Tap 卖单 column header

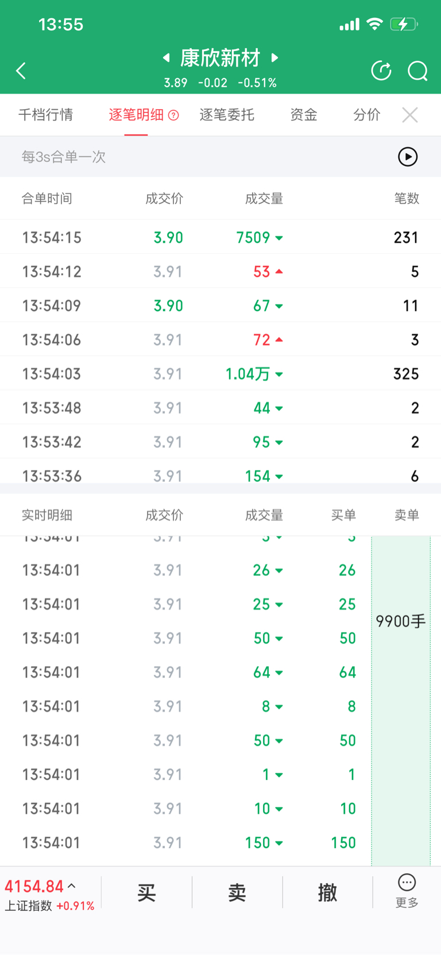pos(407,515)
